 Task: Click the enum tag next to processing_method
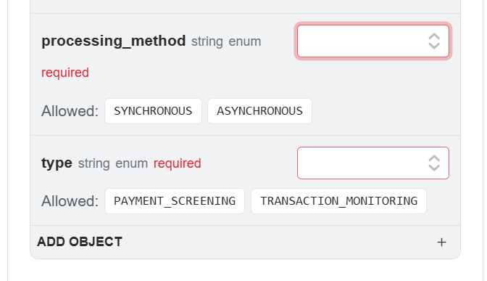pos(245,41)
